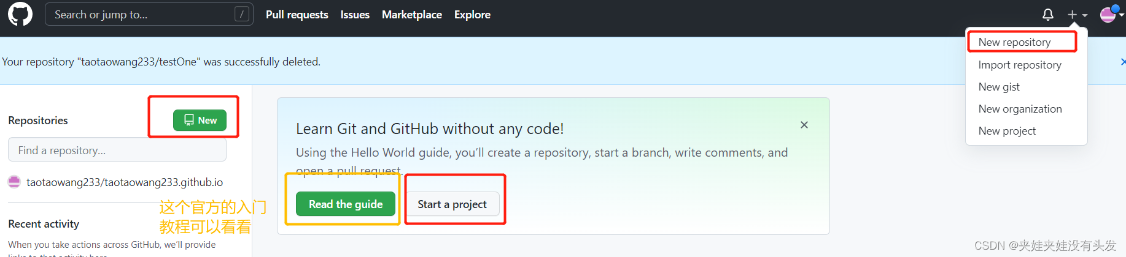Open taotaowang233/taotaowang233.github.io repository
The image size is (1126, 257).
(x=125, y=182)
